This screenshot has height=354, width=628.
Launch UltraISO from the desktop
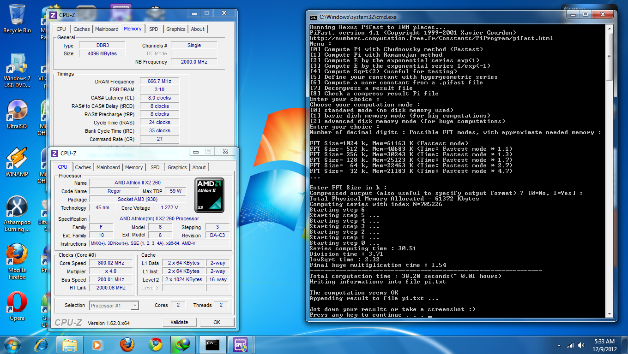click(17, 114)
